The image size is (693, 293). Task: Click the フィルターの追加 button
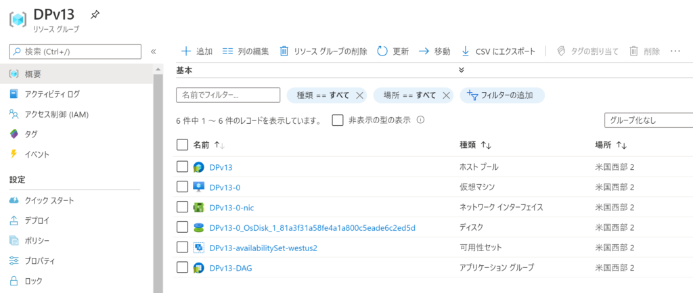pyautogui.click(x=502, y=95)
